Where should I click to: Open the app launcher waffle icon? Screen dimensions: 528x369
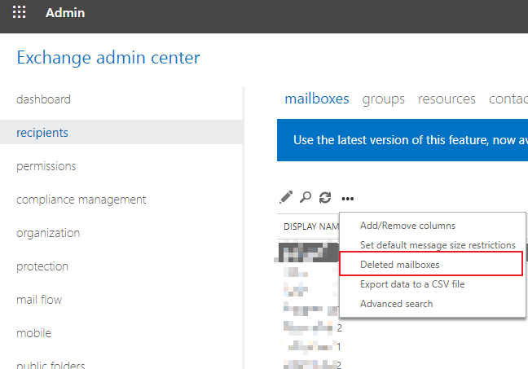coord(20,12)
